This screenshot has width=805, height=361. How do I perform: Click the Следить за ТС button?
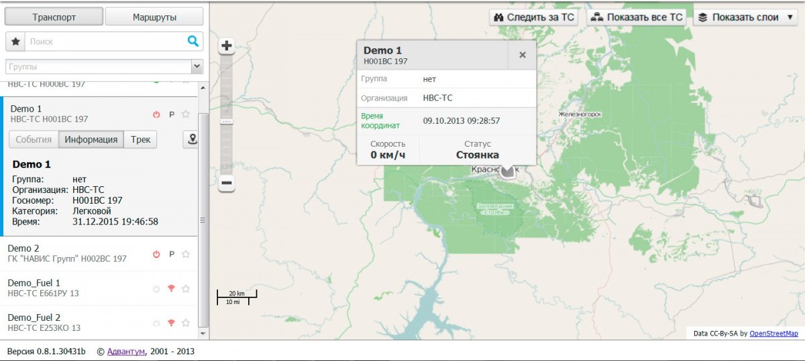click(535, 17)
